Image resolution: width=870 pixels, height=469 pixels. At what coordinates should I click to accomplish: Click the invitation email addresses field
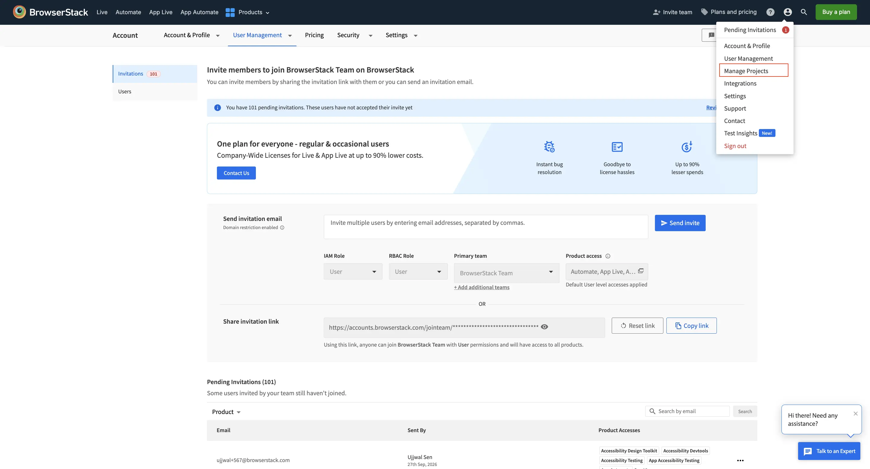pos(486,227)
